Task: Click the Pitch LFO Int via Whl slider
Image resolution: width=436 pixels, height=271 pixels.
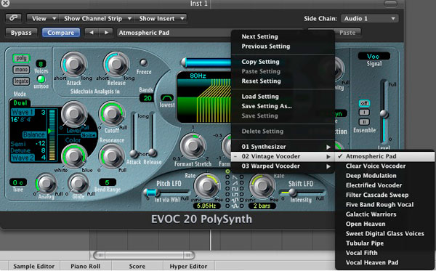Action: [167, 192]
